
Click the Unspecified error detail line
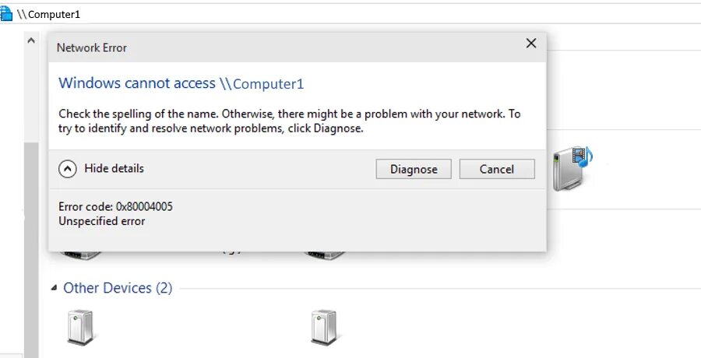(x=102, y=221)
